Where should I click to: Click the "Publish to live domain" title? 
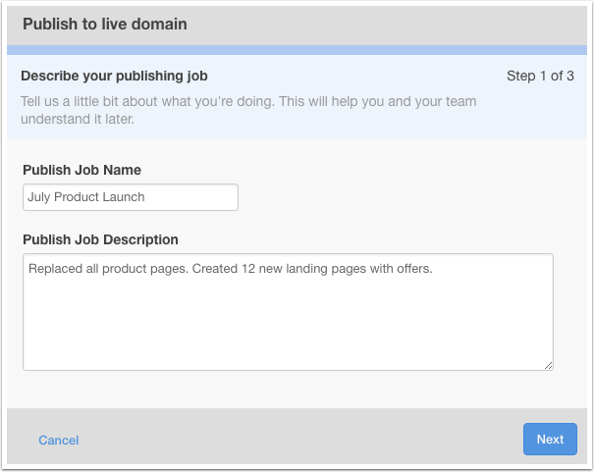tap(105, 25)
